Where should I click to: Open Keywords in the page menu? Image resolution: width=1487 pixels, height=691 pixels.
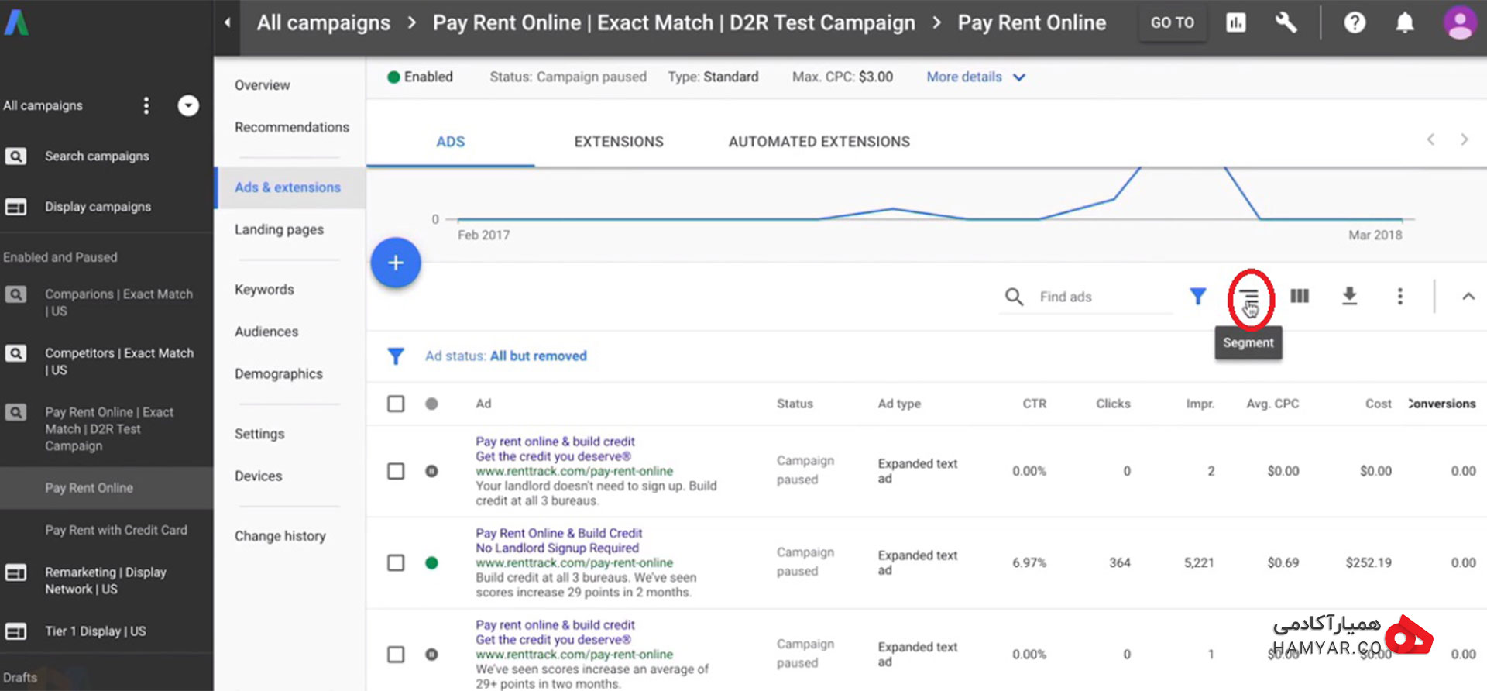264,290
